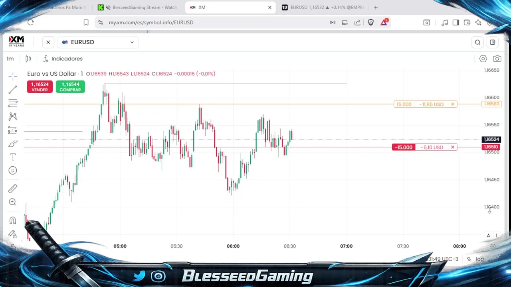
Task: Toggle auto scale A on price axis
Action: pos(488,236)
